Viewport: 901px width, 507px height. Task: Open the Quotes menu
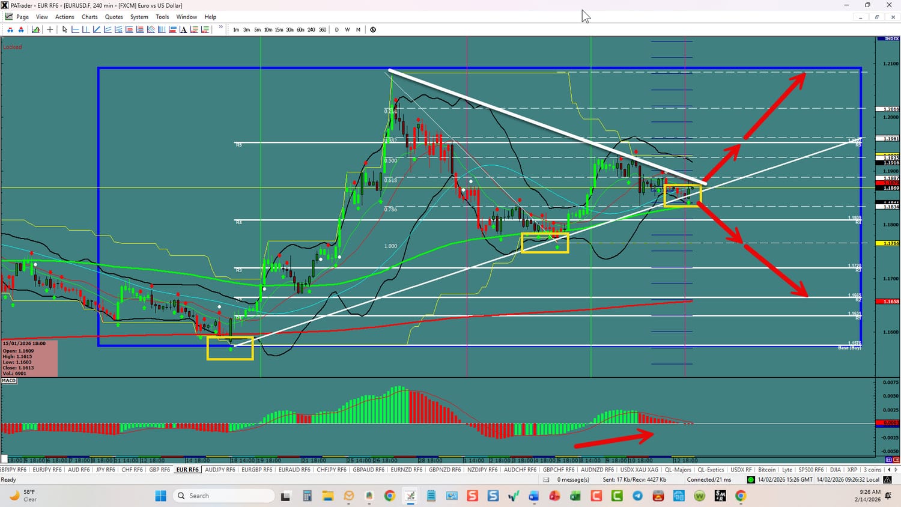(x=114, y=17)
